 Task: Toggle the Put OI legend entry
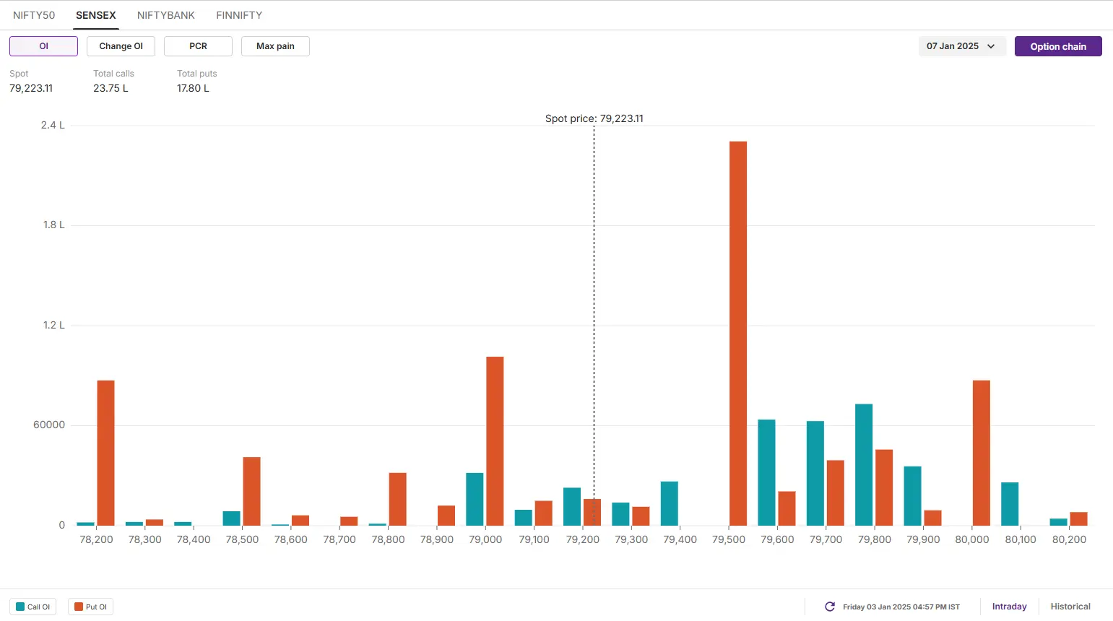90,607
